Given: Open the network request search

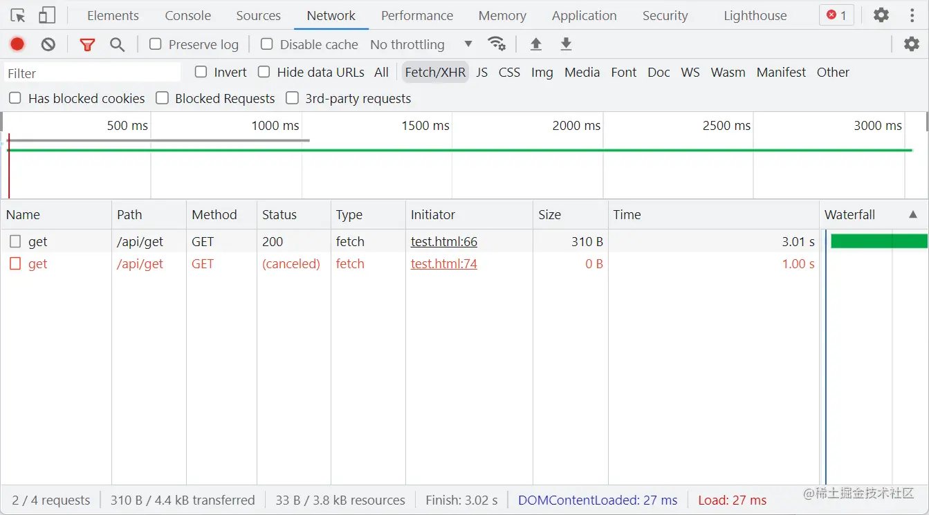Looking at the screenshot, I should pos(117,44).
